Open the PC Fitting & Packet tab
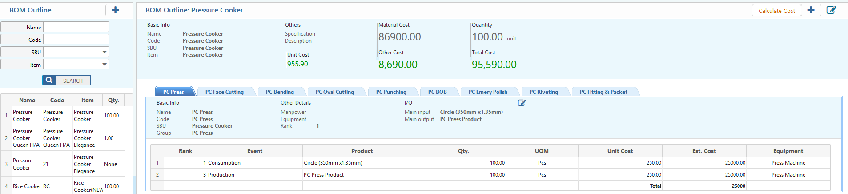 603,92
